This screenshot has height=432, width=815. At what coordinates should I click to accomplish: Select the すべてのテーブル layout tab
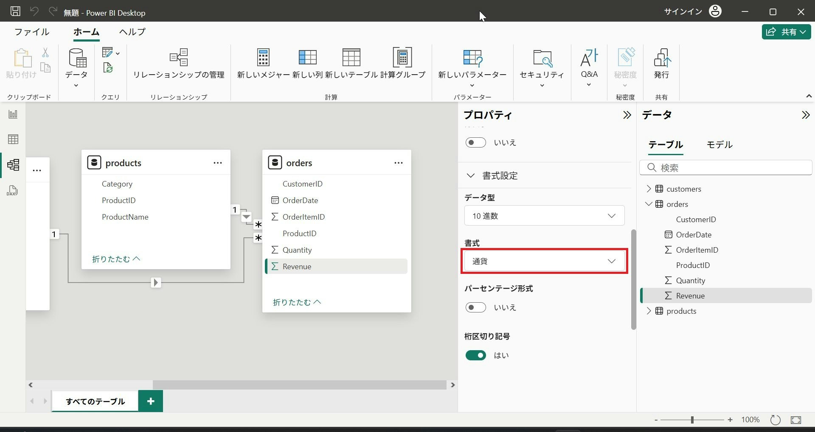click(x=95, y=401)
